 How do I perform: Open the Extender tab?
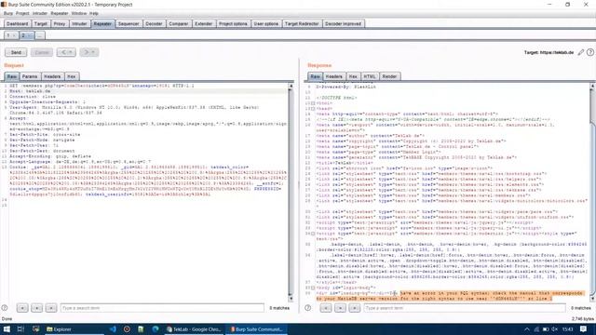tap(204, 23)
